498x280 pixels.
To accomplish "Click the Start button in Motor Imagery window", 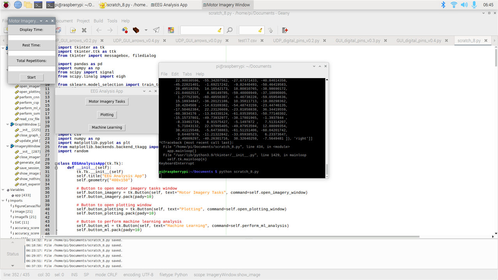I will (32, 77).
